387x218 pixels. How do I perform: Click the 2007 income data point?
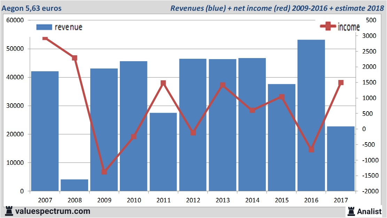coord(45,38)
